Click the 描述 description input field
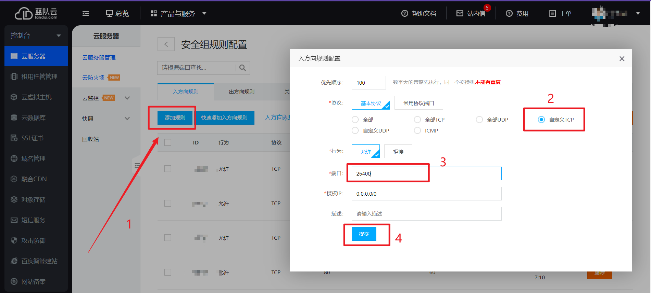Screen dimensions: 651x293 point(426,214)
